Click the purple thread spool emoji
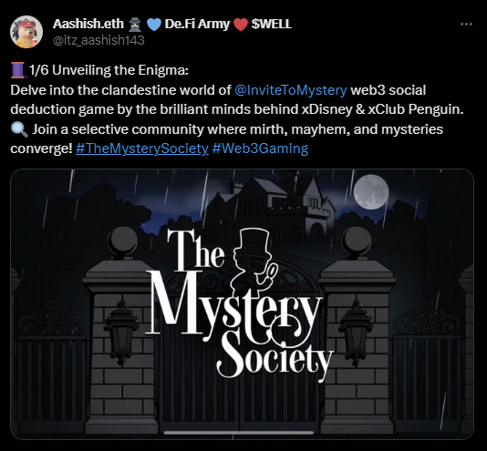Image resolution: width=487 pixels, height=451 pixels. (17, 70)
